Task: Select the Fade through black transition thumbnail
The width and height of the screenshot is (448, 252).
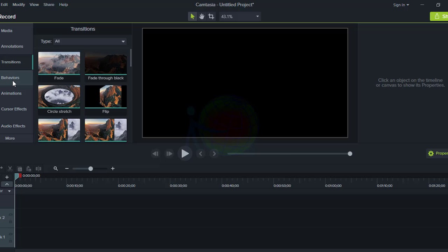Action: [106, 63]
